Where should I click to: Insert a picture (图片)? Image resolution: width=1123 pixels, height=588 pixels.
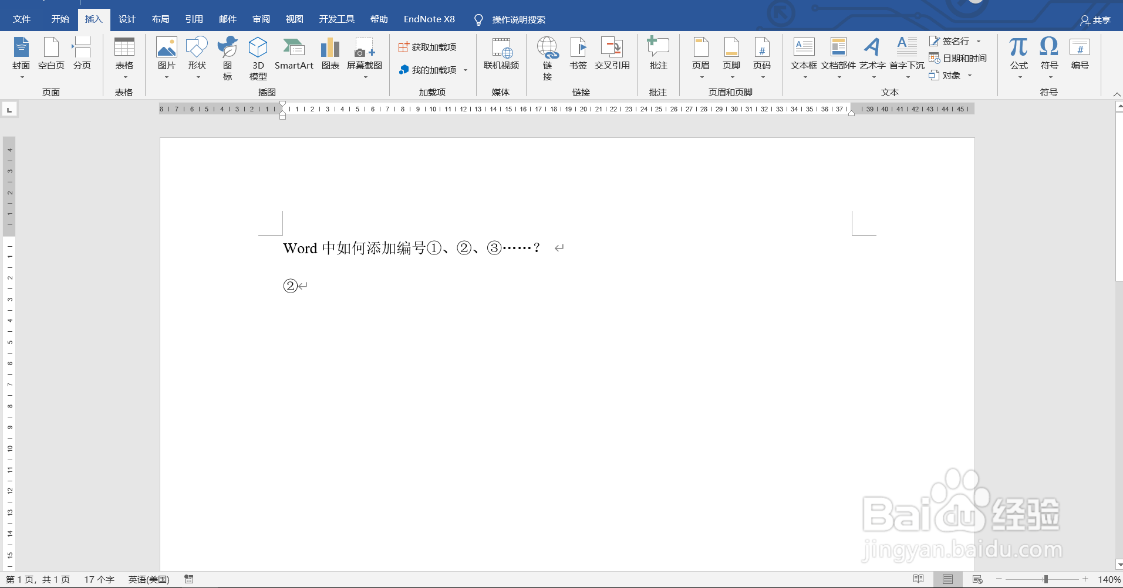click(x=167, y=57)
